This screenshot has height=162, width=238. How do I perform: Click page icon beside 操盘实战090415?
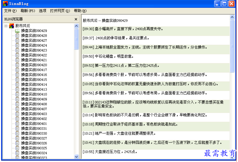pyautogui.click(x=17, y=80)
